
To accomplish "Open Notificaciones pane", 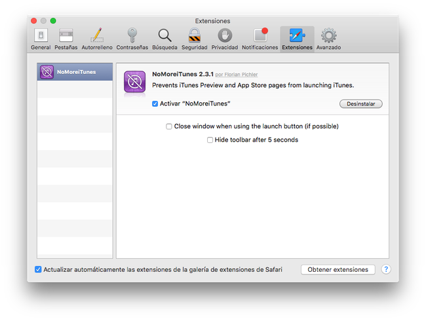I will [x=260, y=39].
